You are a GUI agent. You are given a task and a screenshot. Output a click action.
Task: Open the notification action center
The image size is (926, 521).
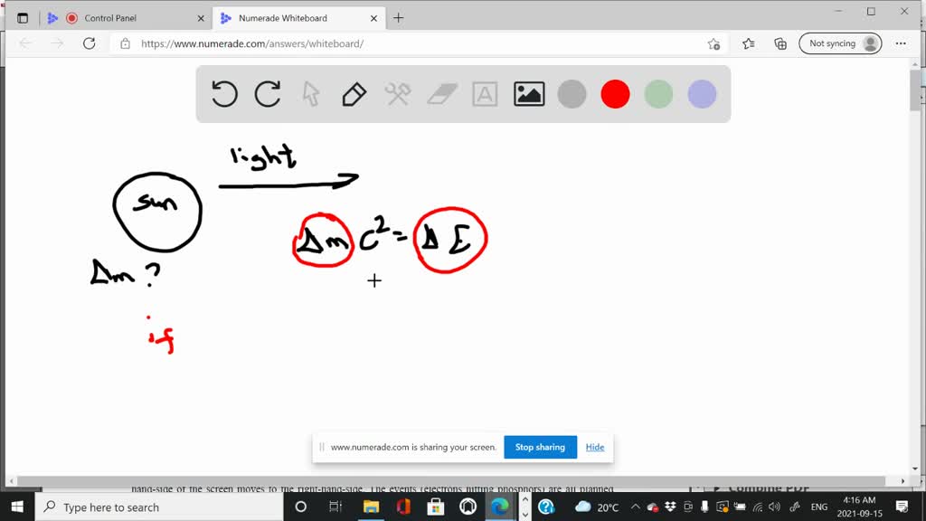click(x=902, y=507)
